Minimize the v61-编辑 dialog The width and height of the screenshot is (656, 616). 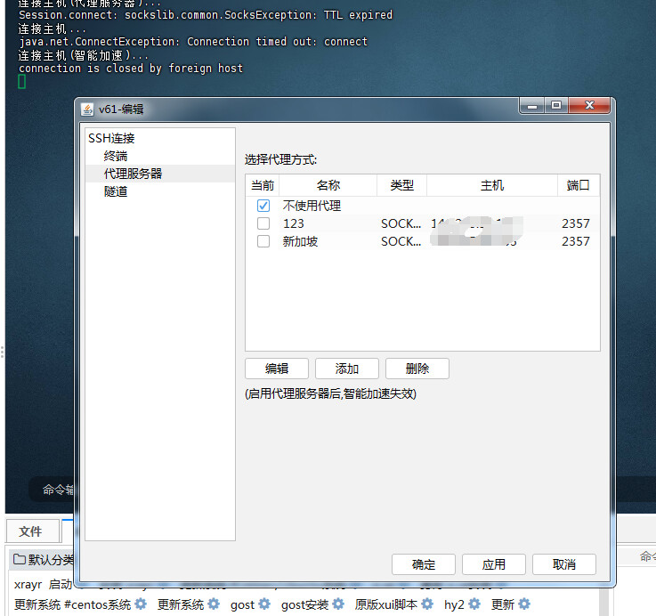(531, 105)
